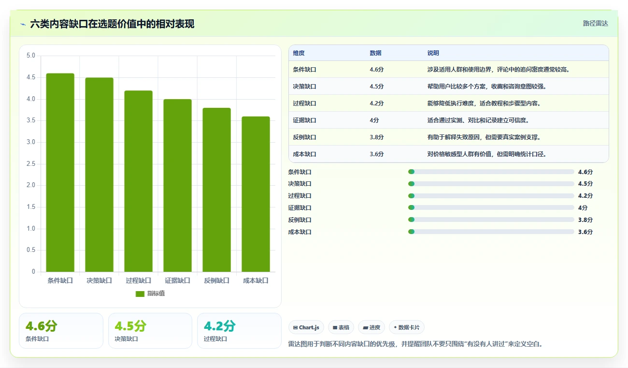
Task: Click the 证据缺口 bar in the chart
Action: pos(178,186)
